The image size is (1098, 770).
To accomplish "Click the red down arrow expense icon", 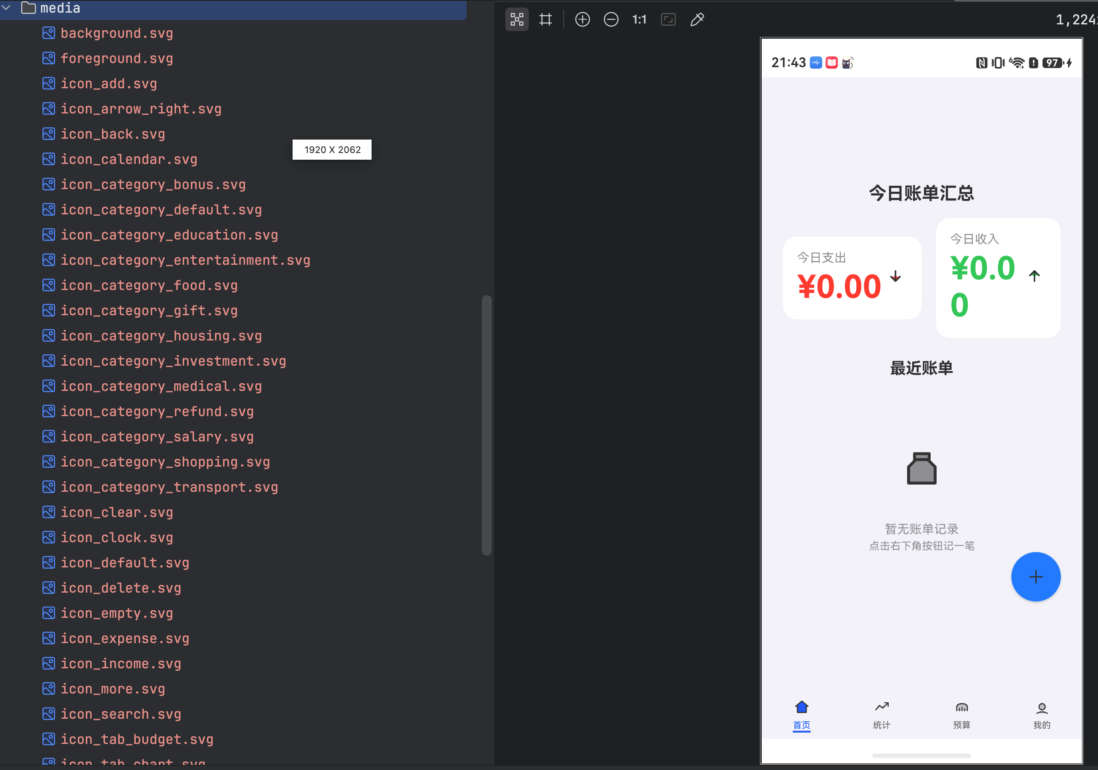I will click(x=895, y=277).
